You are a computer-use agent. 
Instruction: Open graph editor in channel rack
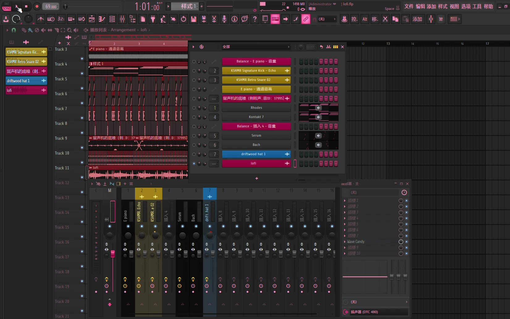(x=328, y=47)
